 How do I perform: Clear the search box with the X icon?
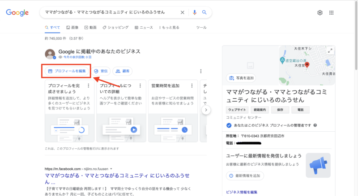(x=183, y=13)
